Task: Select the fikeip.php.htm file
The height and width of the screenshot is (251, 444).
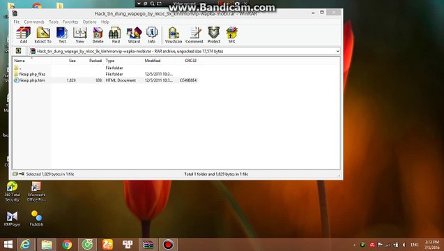Action: (105, 80)
